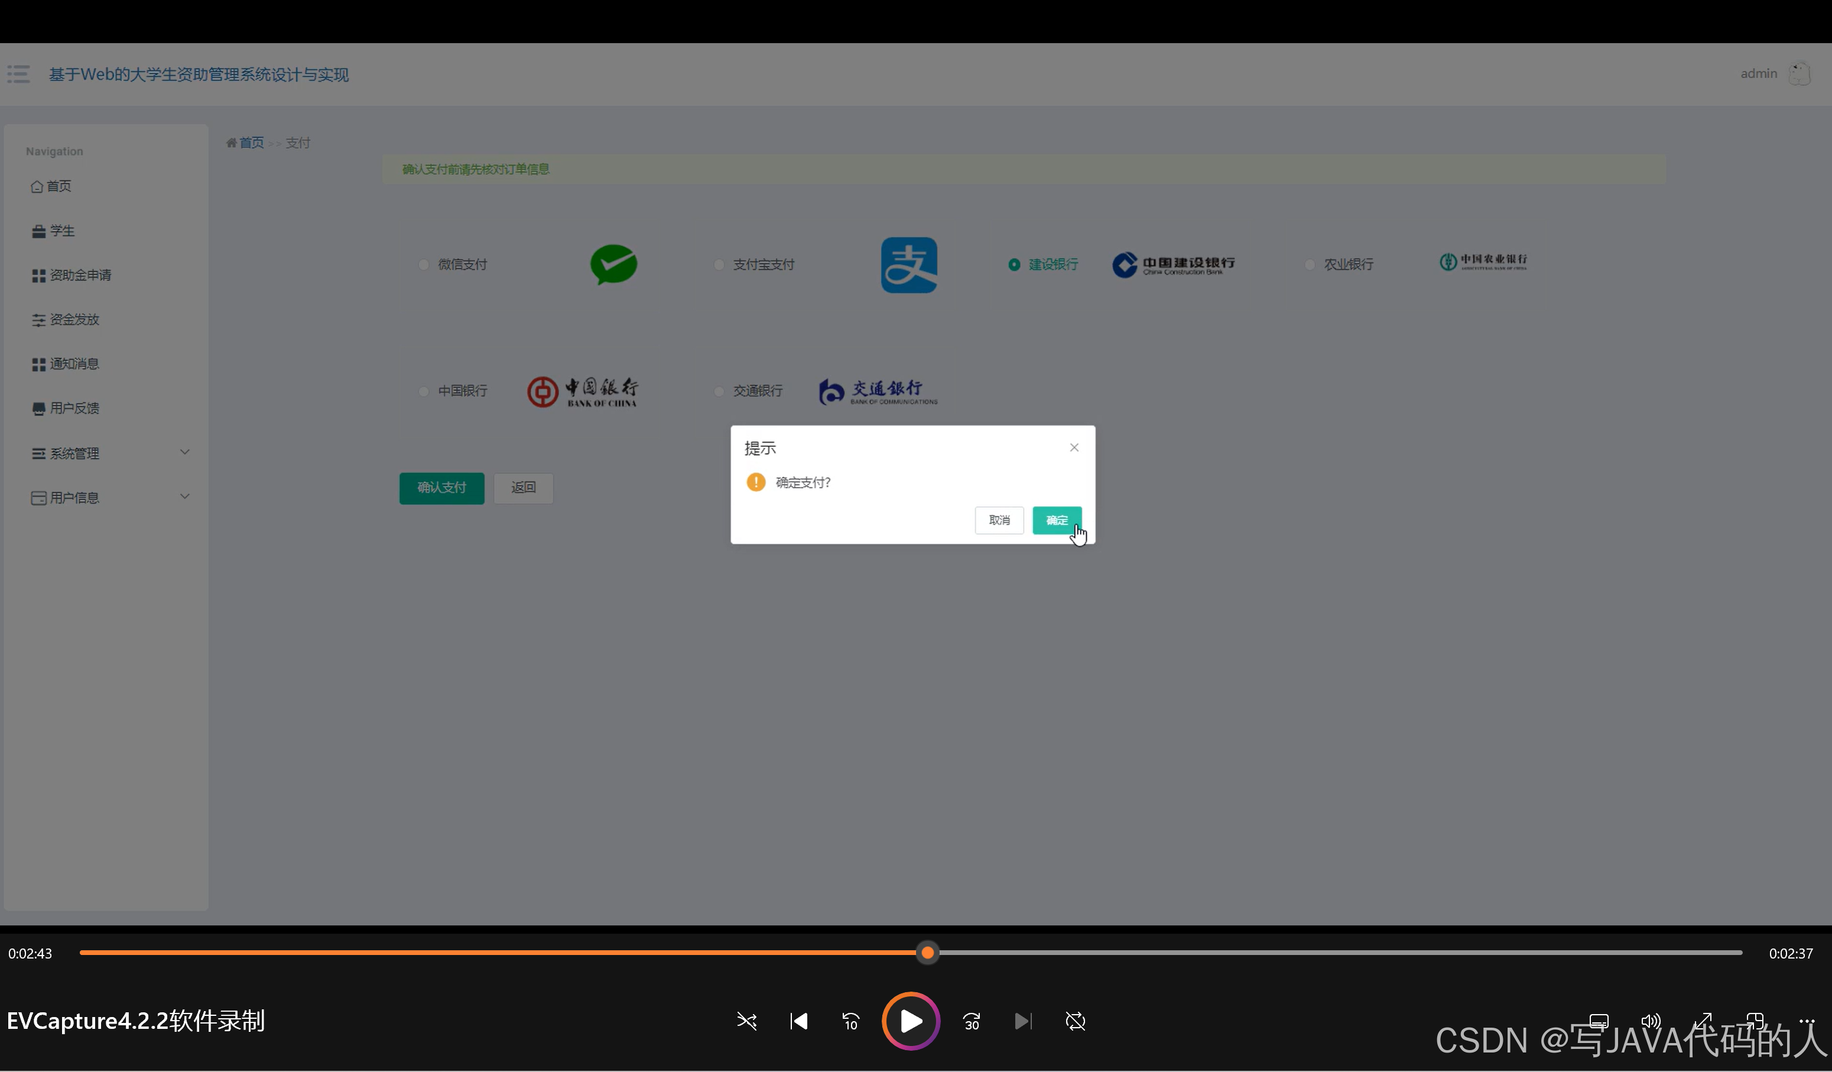Screen dimensions: 1832x1072
Task: Toggle shuffle in the video player
Action: 746,1021
